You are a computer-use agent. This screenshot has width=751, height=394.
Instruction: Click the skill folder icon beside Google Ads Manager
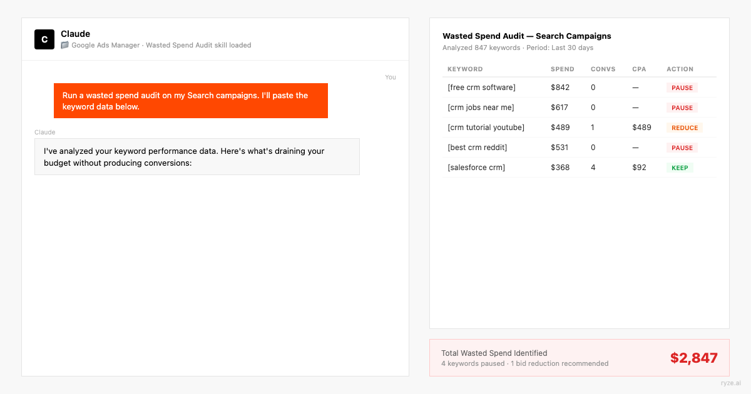point(64,44)
